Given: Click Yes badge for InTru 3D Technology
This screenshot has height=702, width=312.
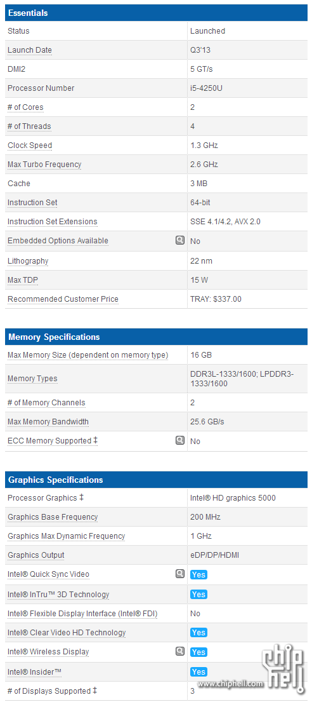Looking at the screenshot, I should point(198,595).
